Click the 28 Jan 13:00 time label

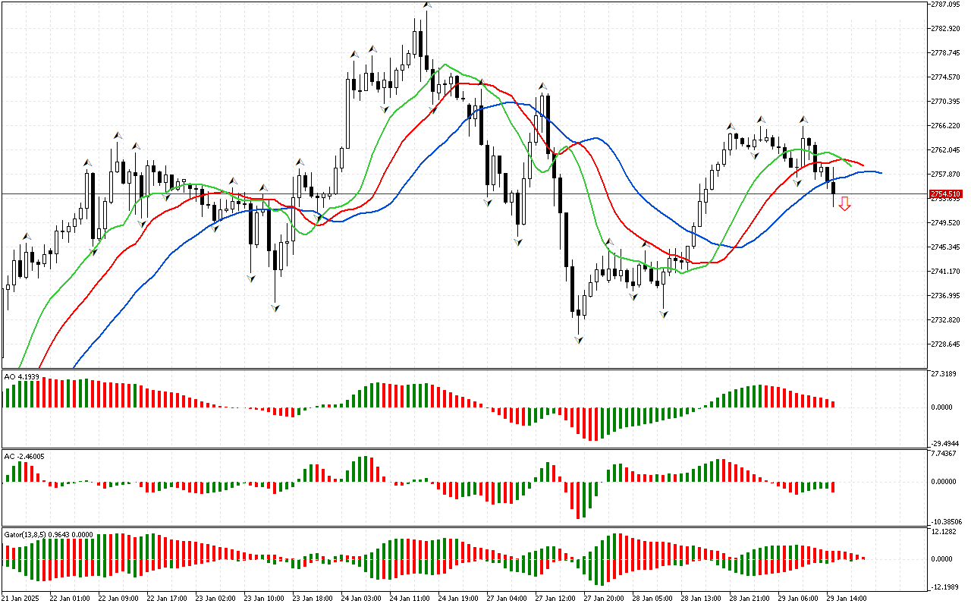pos(701,598)
